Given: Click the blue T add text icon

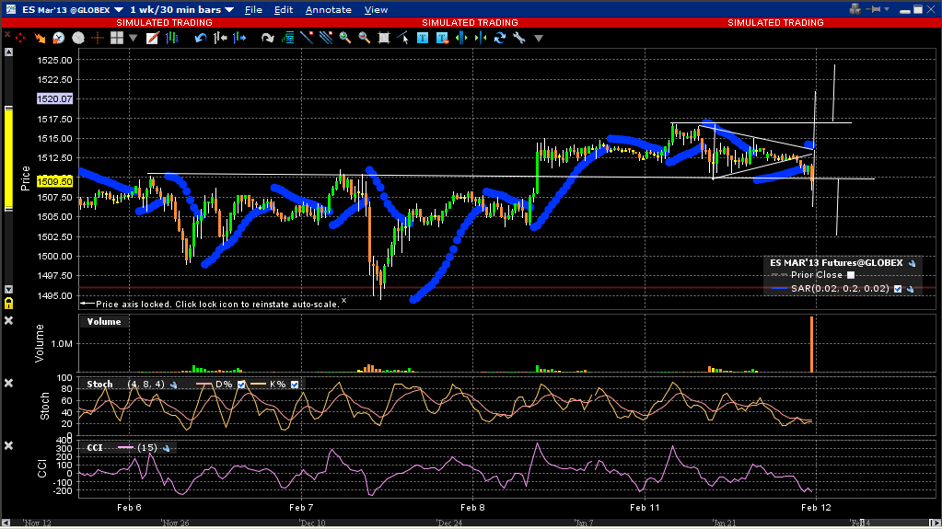Looking at the screenshot, I should point(423,38).
